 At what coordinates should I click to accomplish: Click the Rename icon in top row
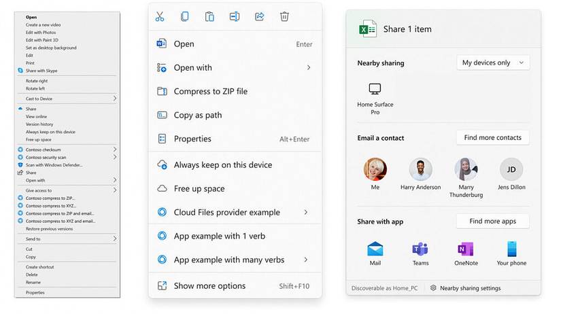(x=235, y=16)
